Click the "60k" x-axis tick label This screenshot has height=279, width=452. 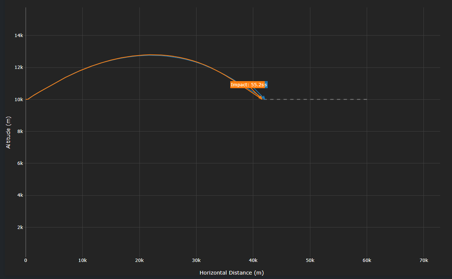tap(367, 260)
